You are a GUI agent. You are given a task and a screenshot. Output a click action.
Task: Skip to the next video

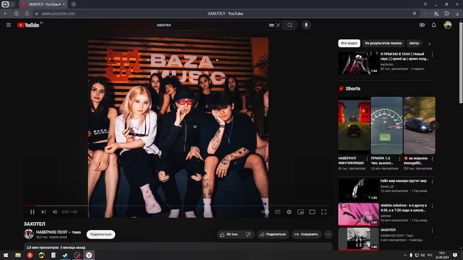(43, 212)
